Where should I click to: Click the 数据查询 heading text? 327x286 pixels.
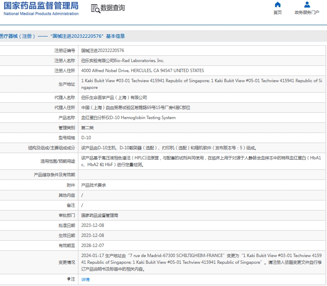pos(113,8)
